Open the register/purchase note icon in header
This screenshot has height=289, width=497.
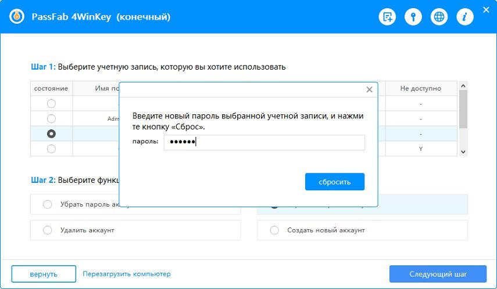tap(387, 17)
